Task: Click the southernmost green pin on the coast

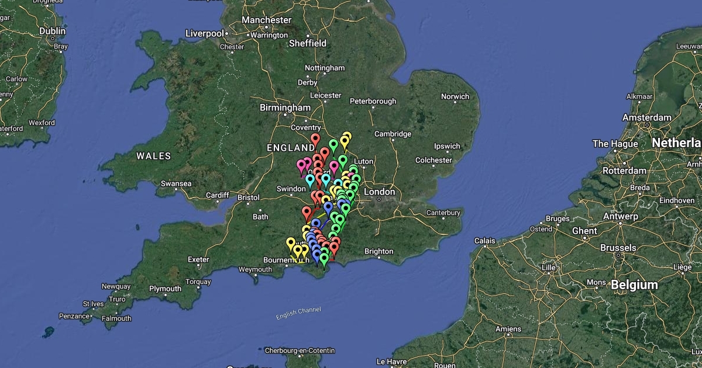Action: click(x=324, y=259)
